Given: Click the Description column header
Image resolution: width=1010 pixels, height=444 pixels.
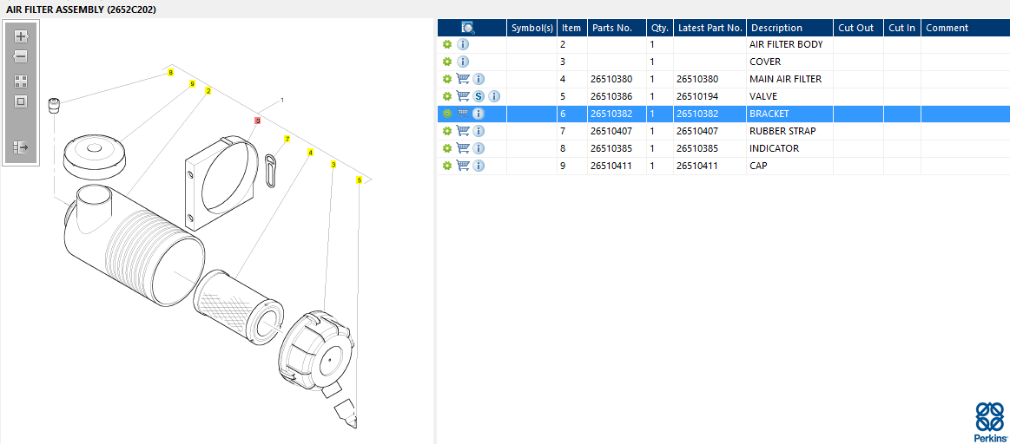Looking at the screenshot, I should [x=789, y=28].
